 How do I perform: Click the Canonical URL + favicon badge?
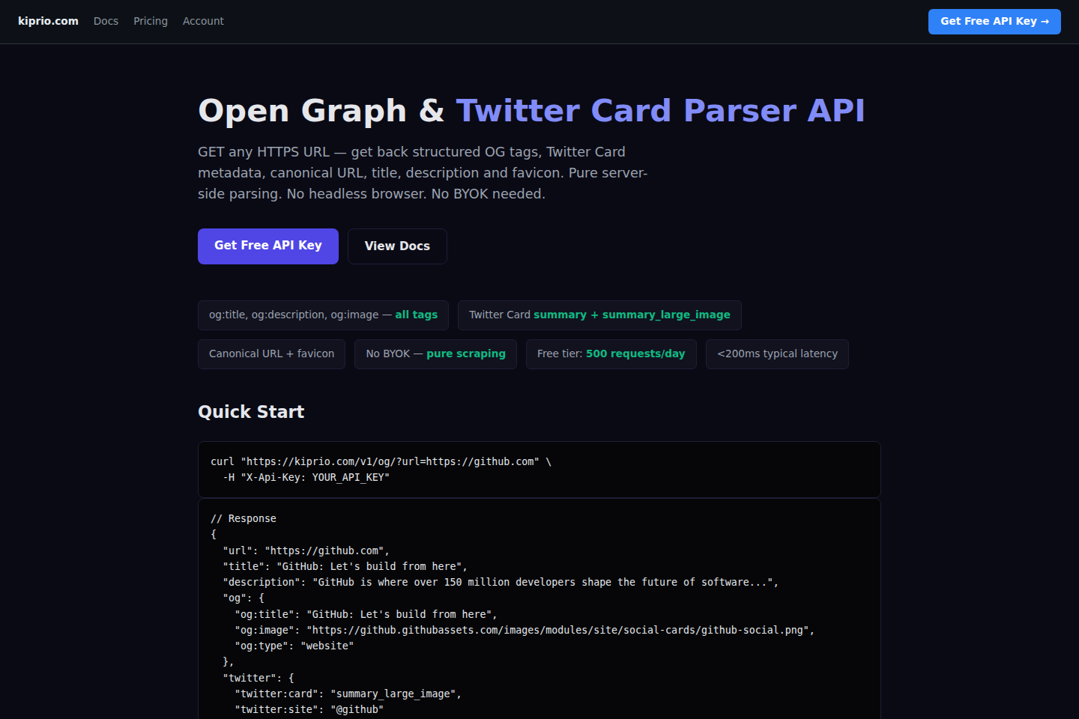271,354
